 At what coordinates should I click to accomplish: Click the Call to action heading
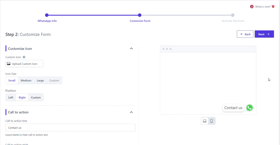pyautogui.click(x=18, y=112)
